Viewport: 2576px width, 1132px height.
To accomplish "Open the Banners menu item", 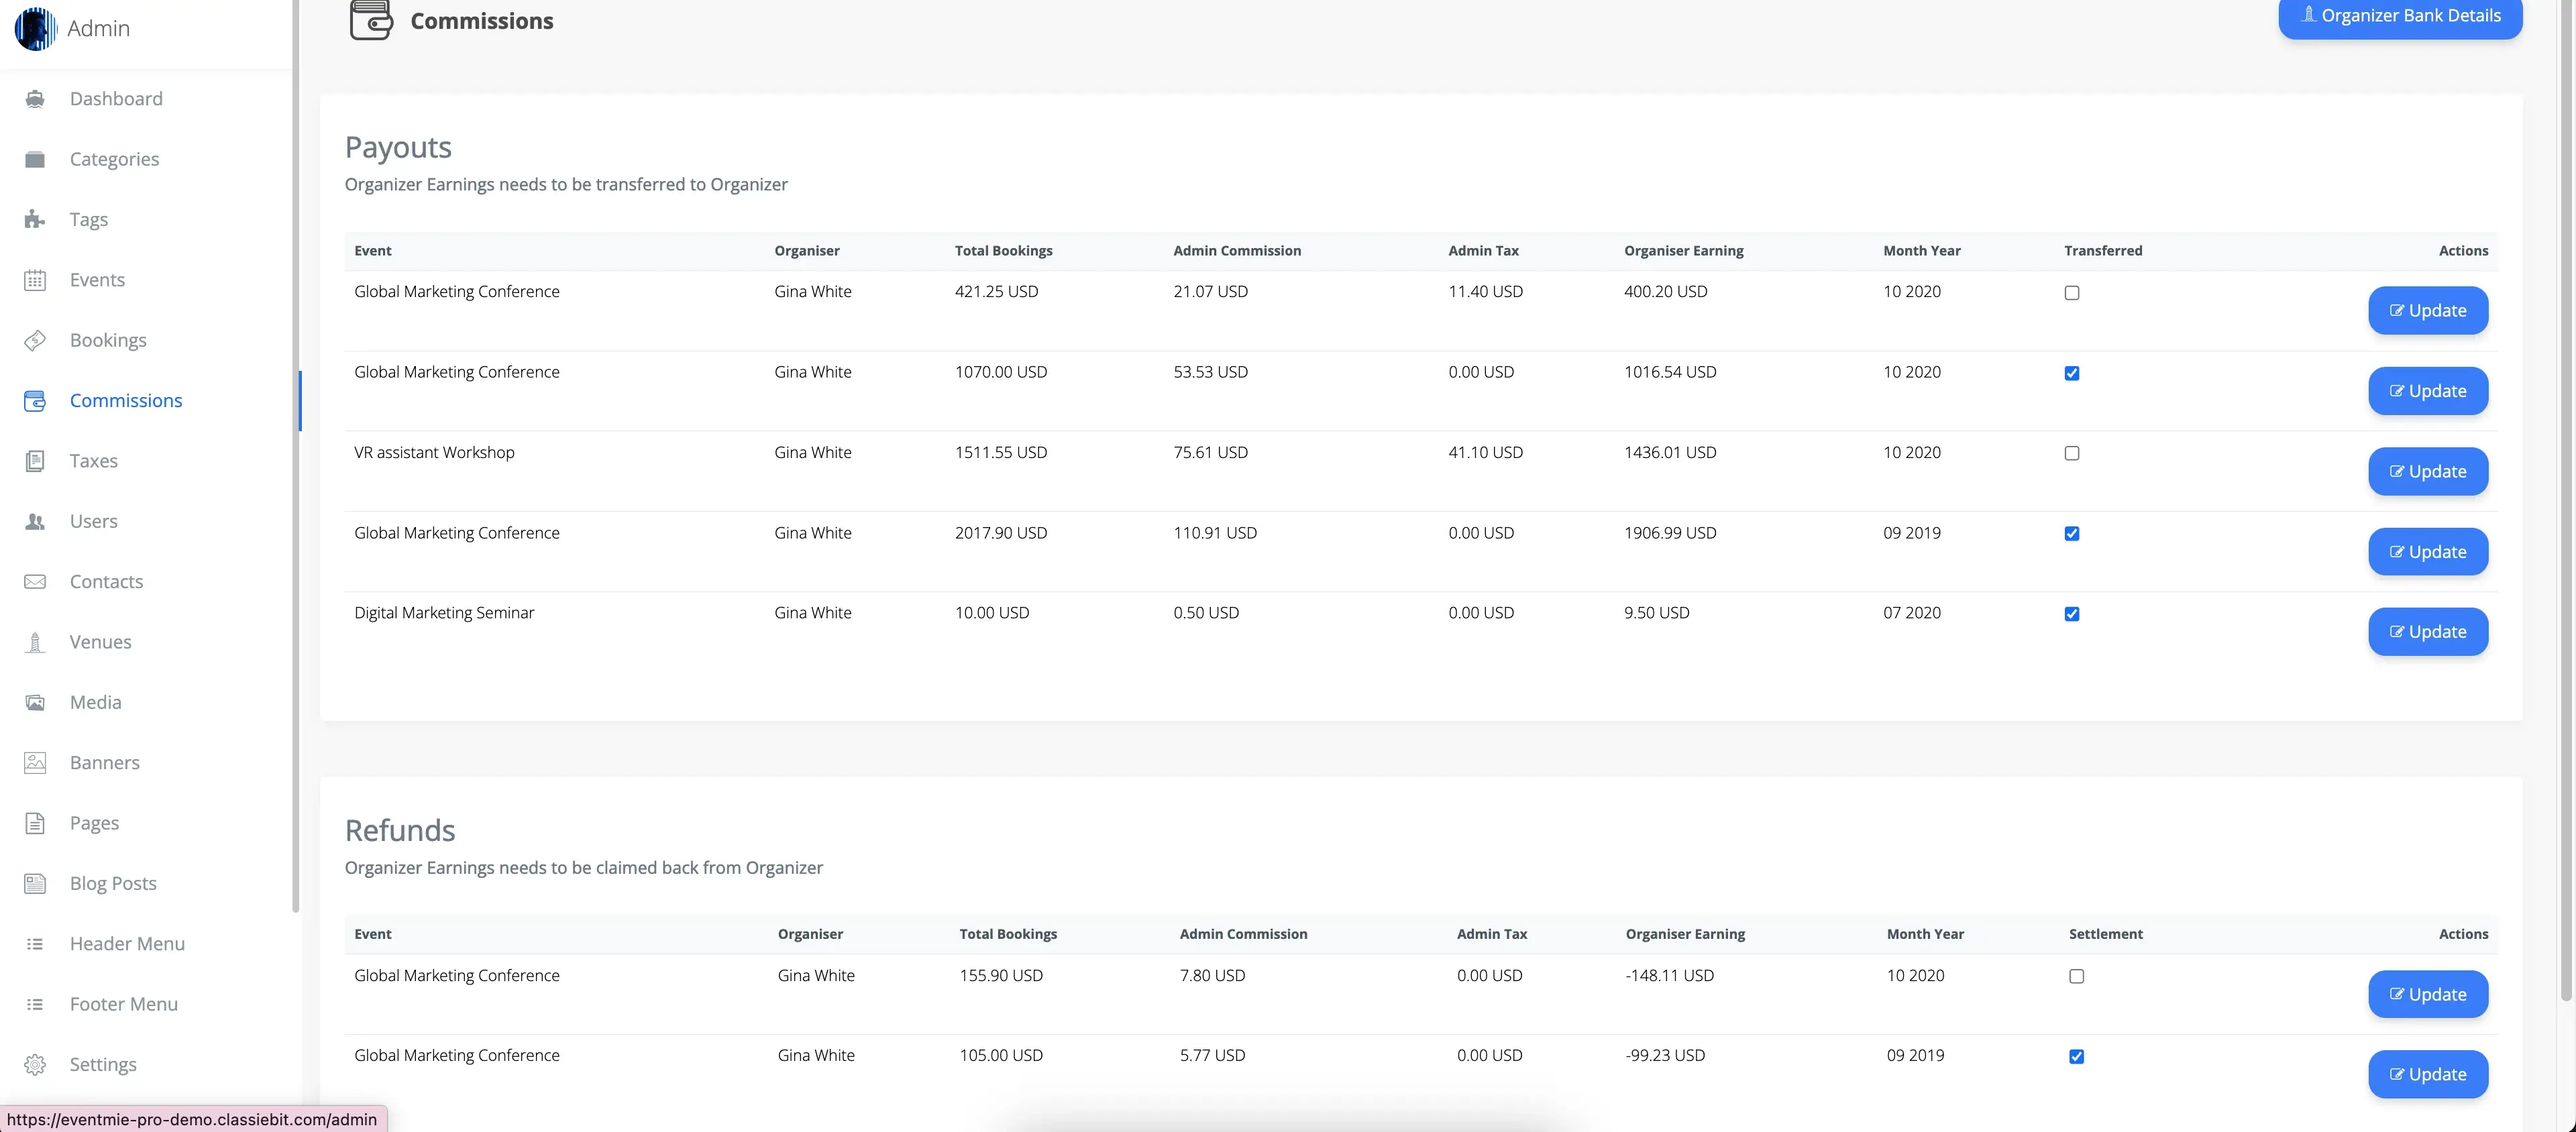I will (x=104, y=763).
